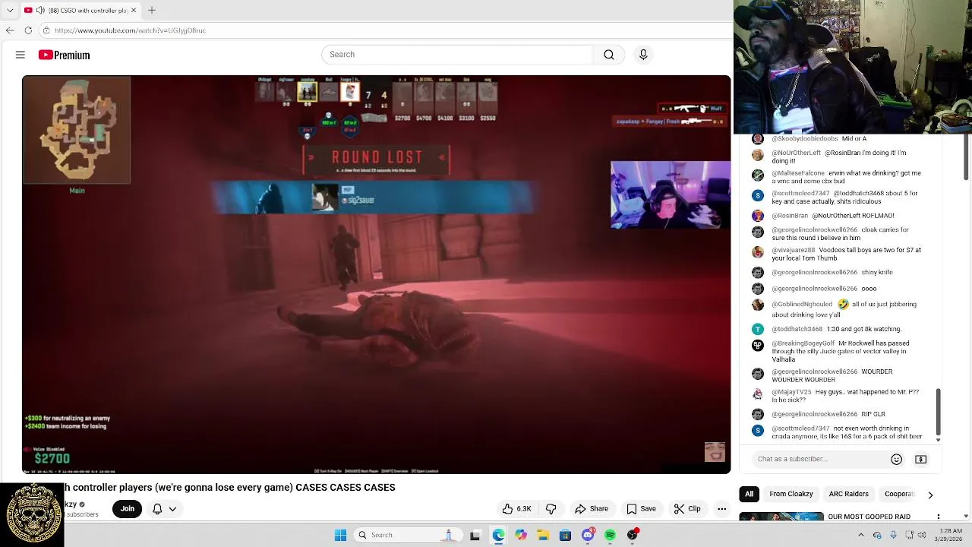Open Microsoft Store from taskbar
The height and width of the screenshot is (547, 972).
[x=565, y=535]
